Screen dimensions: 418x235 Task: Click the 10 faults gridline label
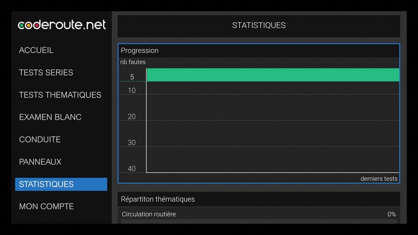132,91
